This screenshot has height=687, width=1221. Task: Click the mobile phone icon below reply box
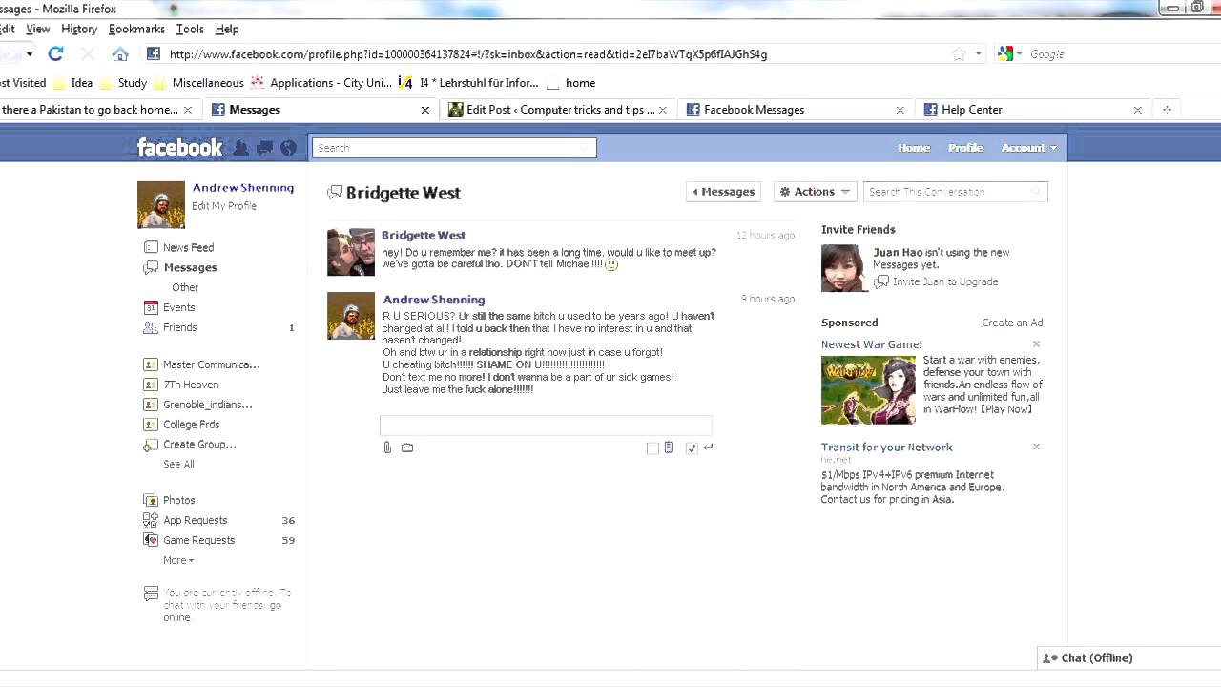[x=669, y=447]
